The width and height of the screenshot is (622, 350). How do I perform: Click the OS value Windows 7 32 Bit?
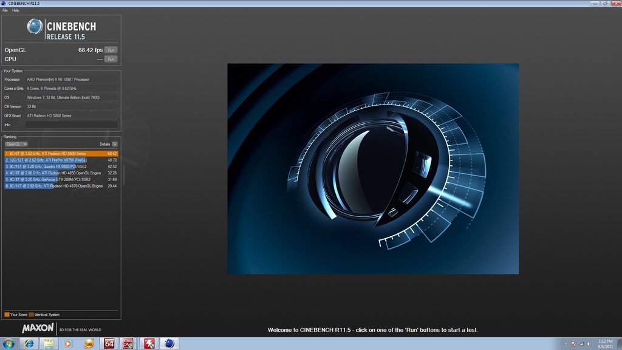(x=72, y=98)
